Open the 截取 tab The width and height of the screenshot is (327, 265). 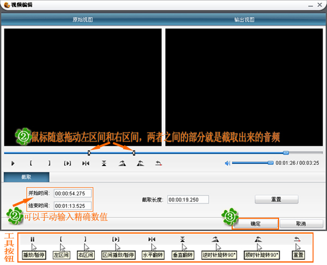pos(27,177)
